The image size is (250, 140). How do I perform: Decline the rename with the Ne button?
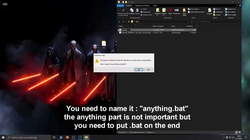pyautogui.click(x=148, y=70)
